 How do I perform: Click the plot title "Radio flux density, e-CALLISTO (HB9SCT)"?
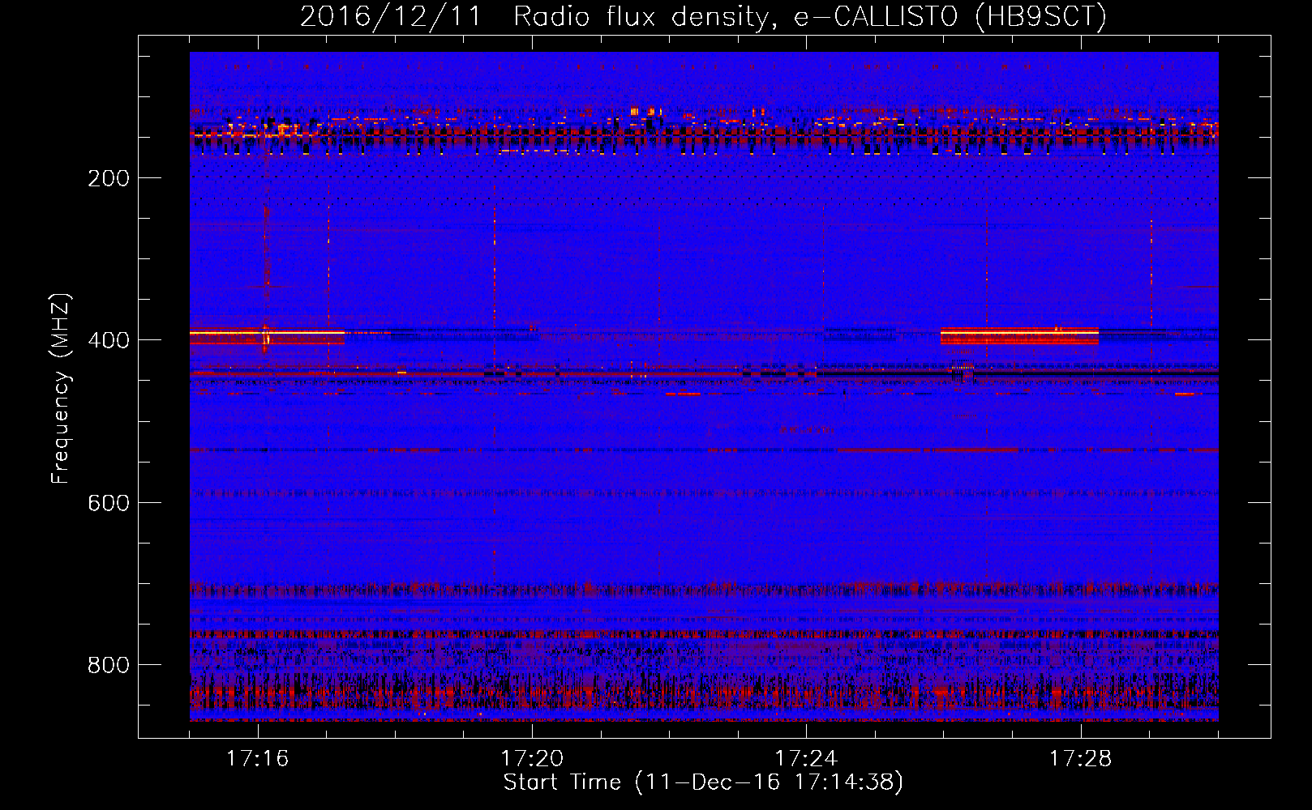pyautogui.click(x=810, y=16)
